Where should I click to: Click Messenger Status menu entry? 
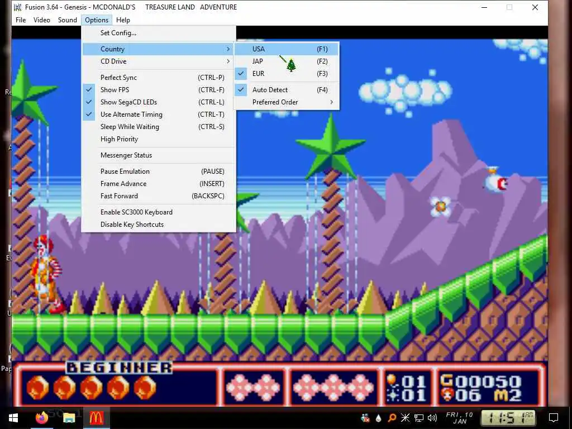pyautogui.click(x=159, y=155)
